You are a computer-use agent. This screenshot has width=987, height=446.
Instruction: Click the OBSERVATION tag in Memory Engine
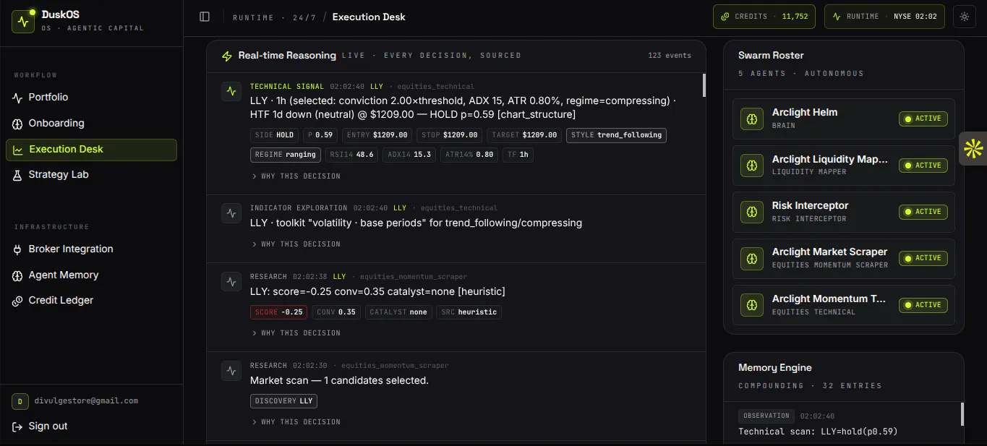click(766, 416)
